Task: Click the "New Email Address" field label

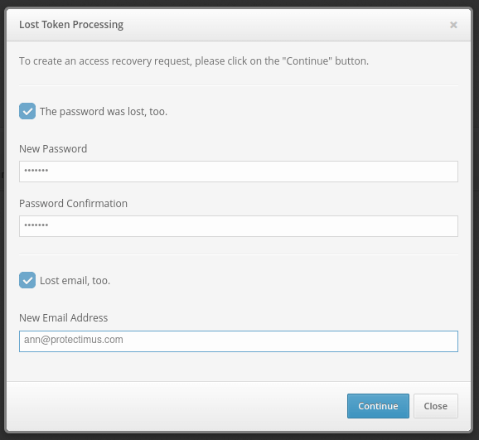Action: point(64,318)
